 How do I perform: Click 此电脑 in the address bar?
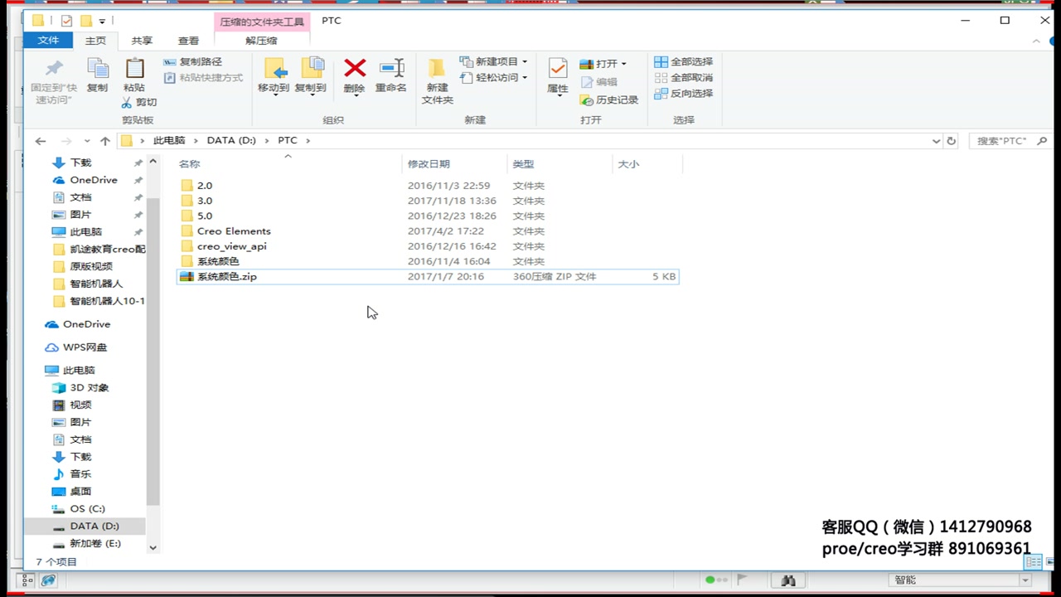(x=169, y=140)
